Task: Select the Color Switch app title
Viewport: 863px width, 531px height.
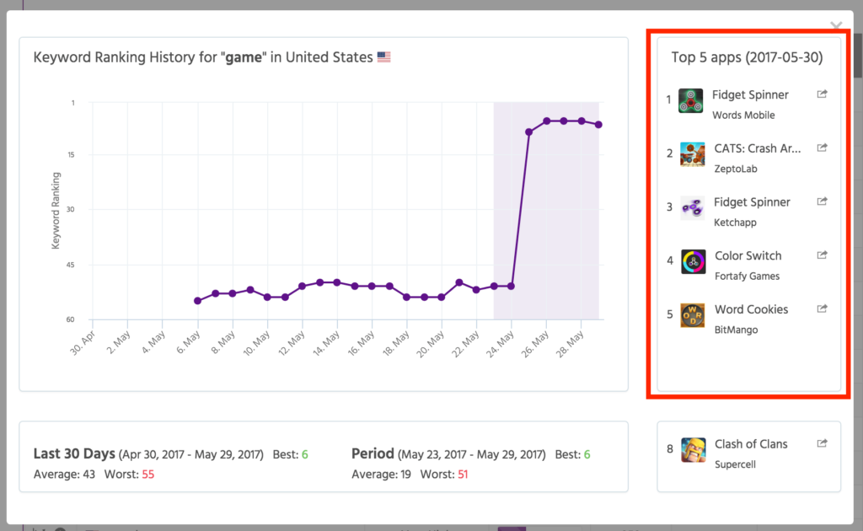Action: click(x=748, y=256)
